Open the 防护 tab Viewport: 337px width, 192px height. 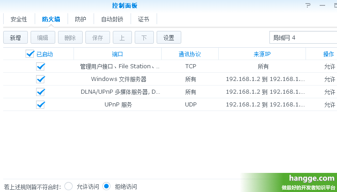coord(80,19)
